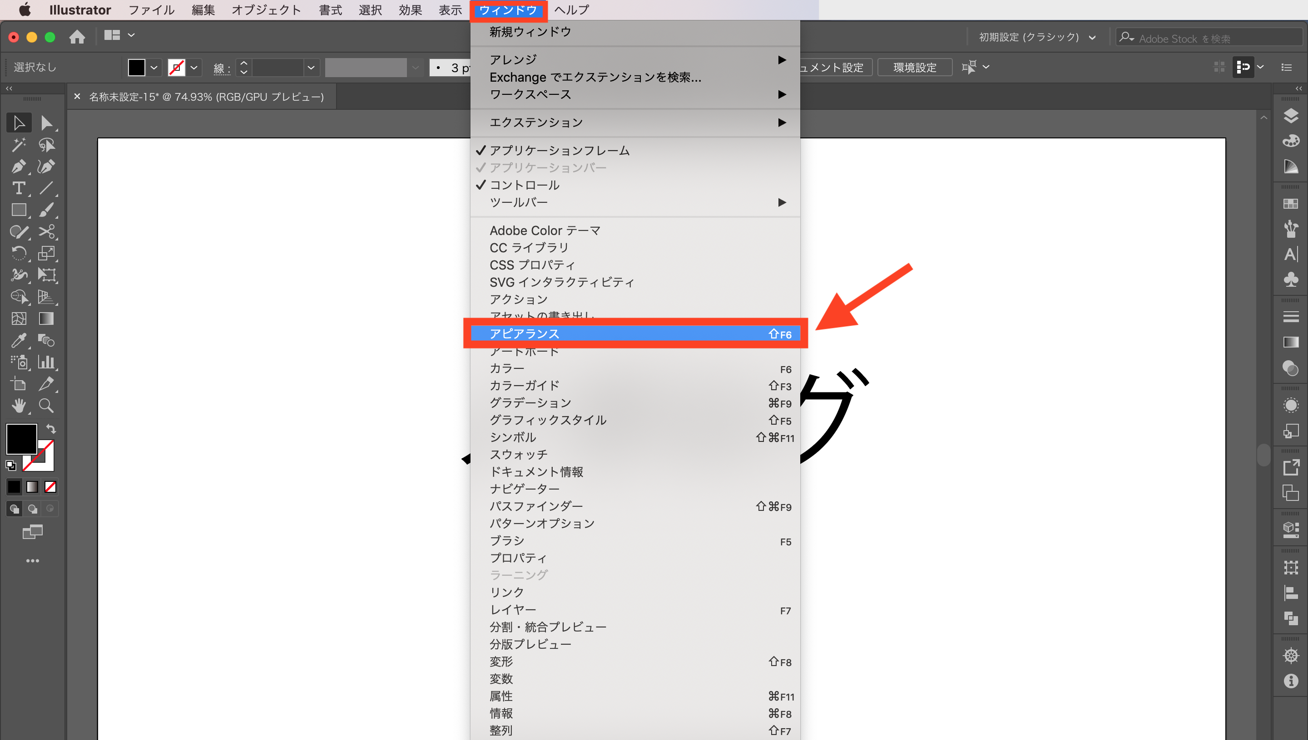Select the Free Transform tool
This screenshot has width=1308, height=740.
[x=46, y=275]
